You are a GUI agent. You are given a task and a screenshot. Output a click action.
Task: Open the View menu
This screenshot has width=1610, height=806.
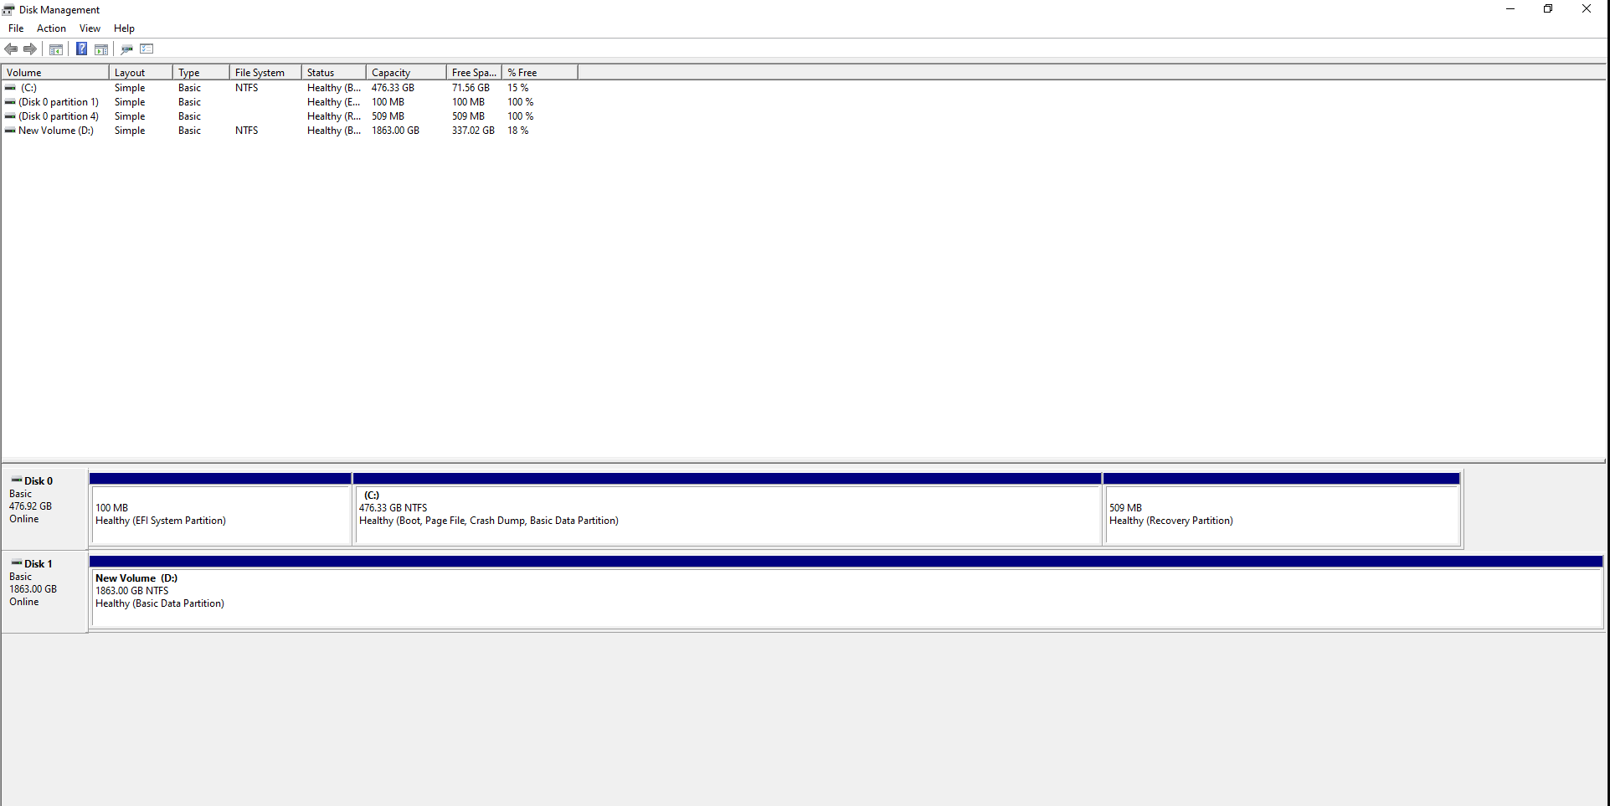tap(89, 28)
